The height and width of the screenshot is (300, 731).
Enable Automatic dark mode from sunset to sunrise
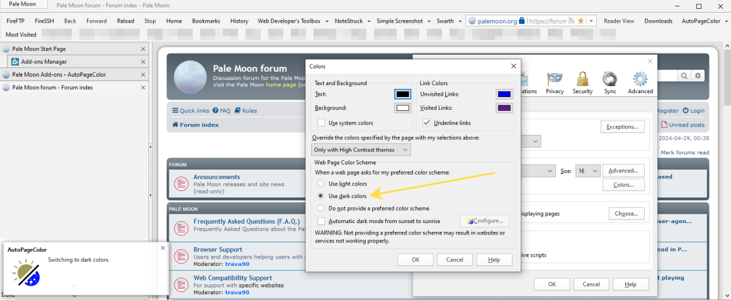pos(320,221)
